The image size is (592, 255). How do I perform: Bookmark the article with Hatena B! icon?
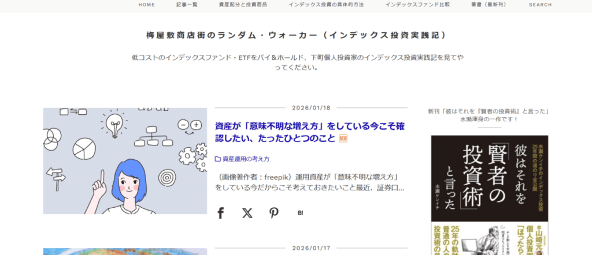(300, 213)
